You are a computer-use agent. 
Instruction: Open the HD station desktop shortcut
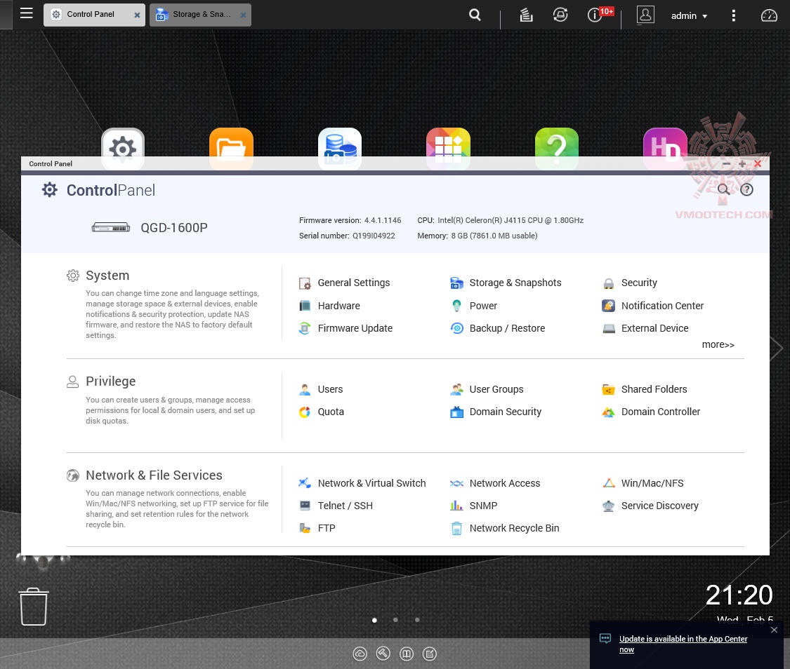666,149
